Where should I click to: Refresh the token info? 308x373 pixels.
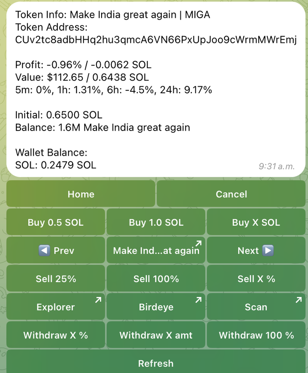(x=156, y=362)
